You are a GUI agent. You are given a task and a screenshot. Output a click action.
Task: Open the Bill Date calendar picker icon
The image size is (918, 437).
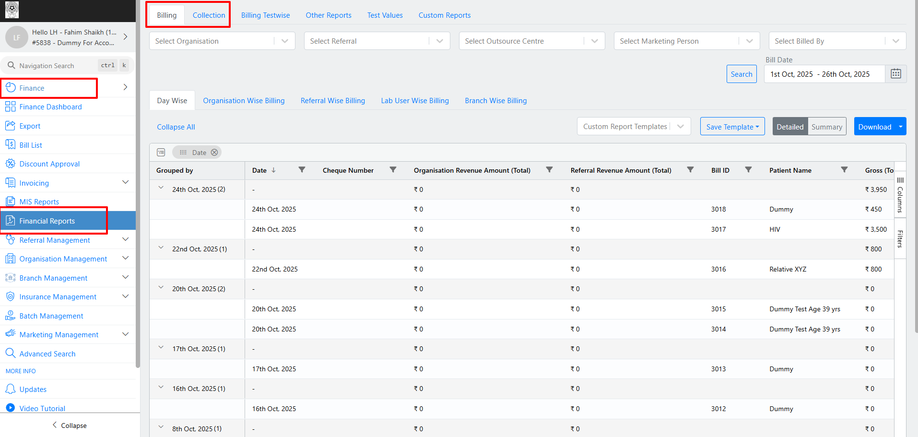(x=895, y=74)
